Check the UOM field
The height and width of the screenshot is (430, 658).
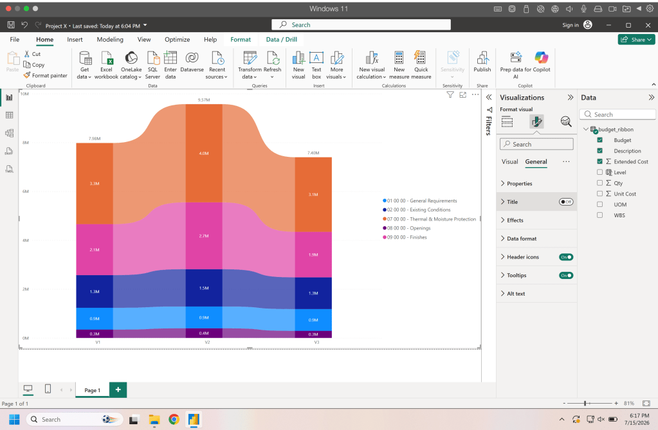pyautogui.click(x=599, y=204)
